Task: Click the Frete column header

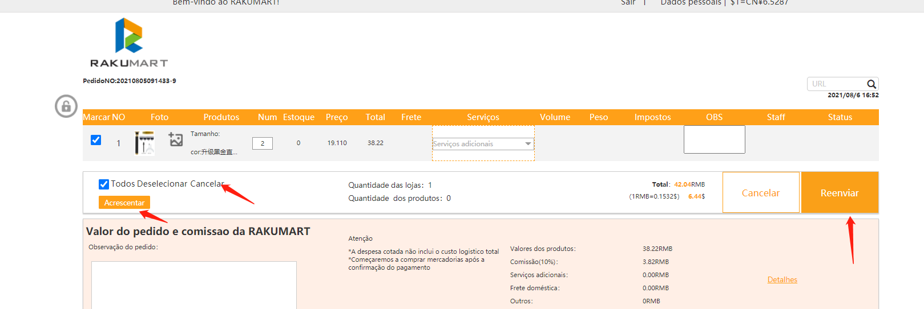Action: pyautogui.click(x=411, y=117)
